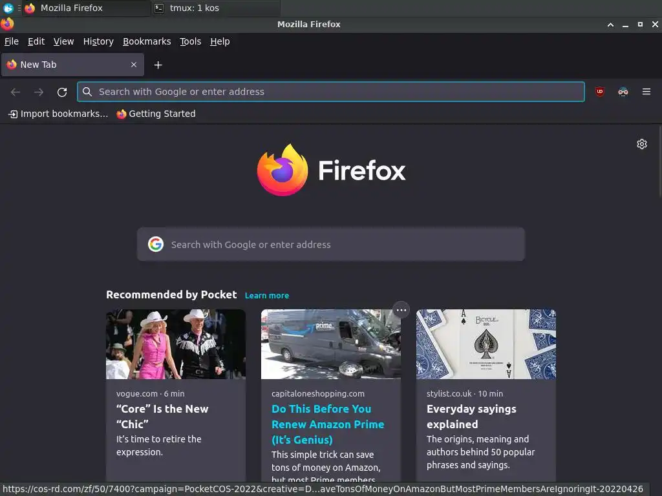662x496 pixels.
Task: Click capitaloneshopping.com source text
Action: tap(318, 393)
